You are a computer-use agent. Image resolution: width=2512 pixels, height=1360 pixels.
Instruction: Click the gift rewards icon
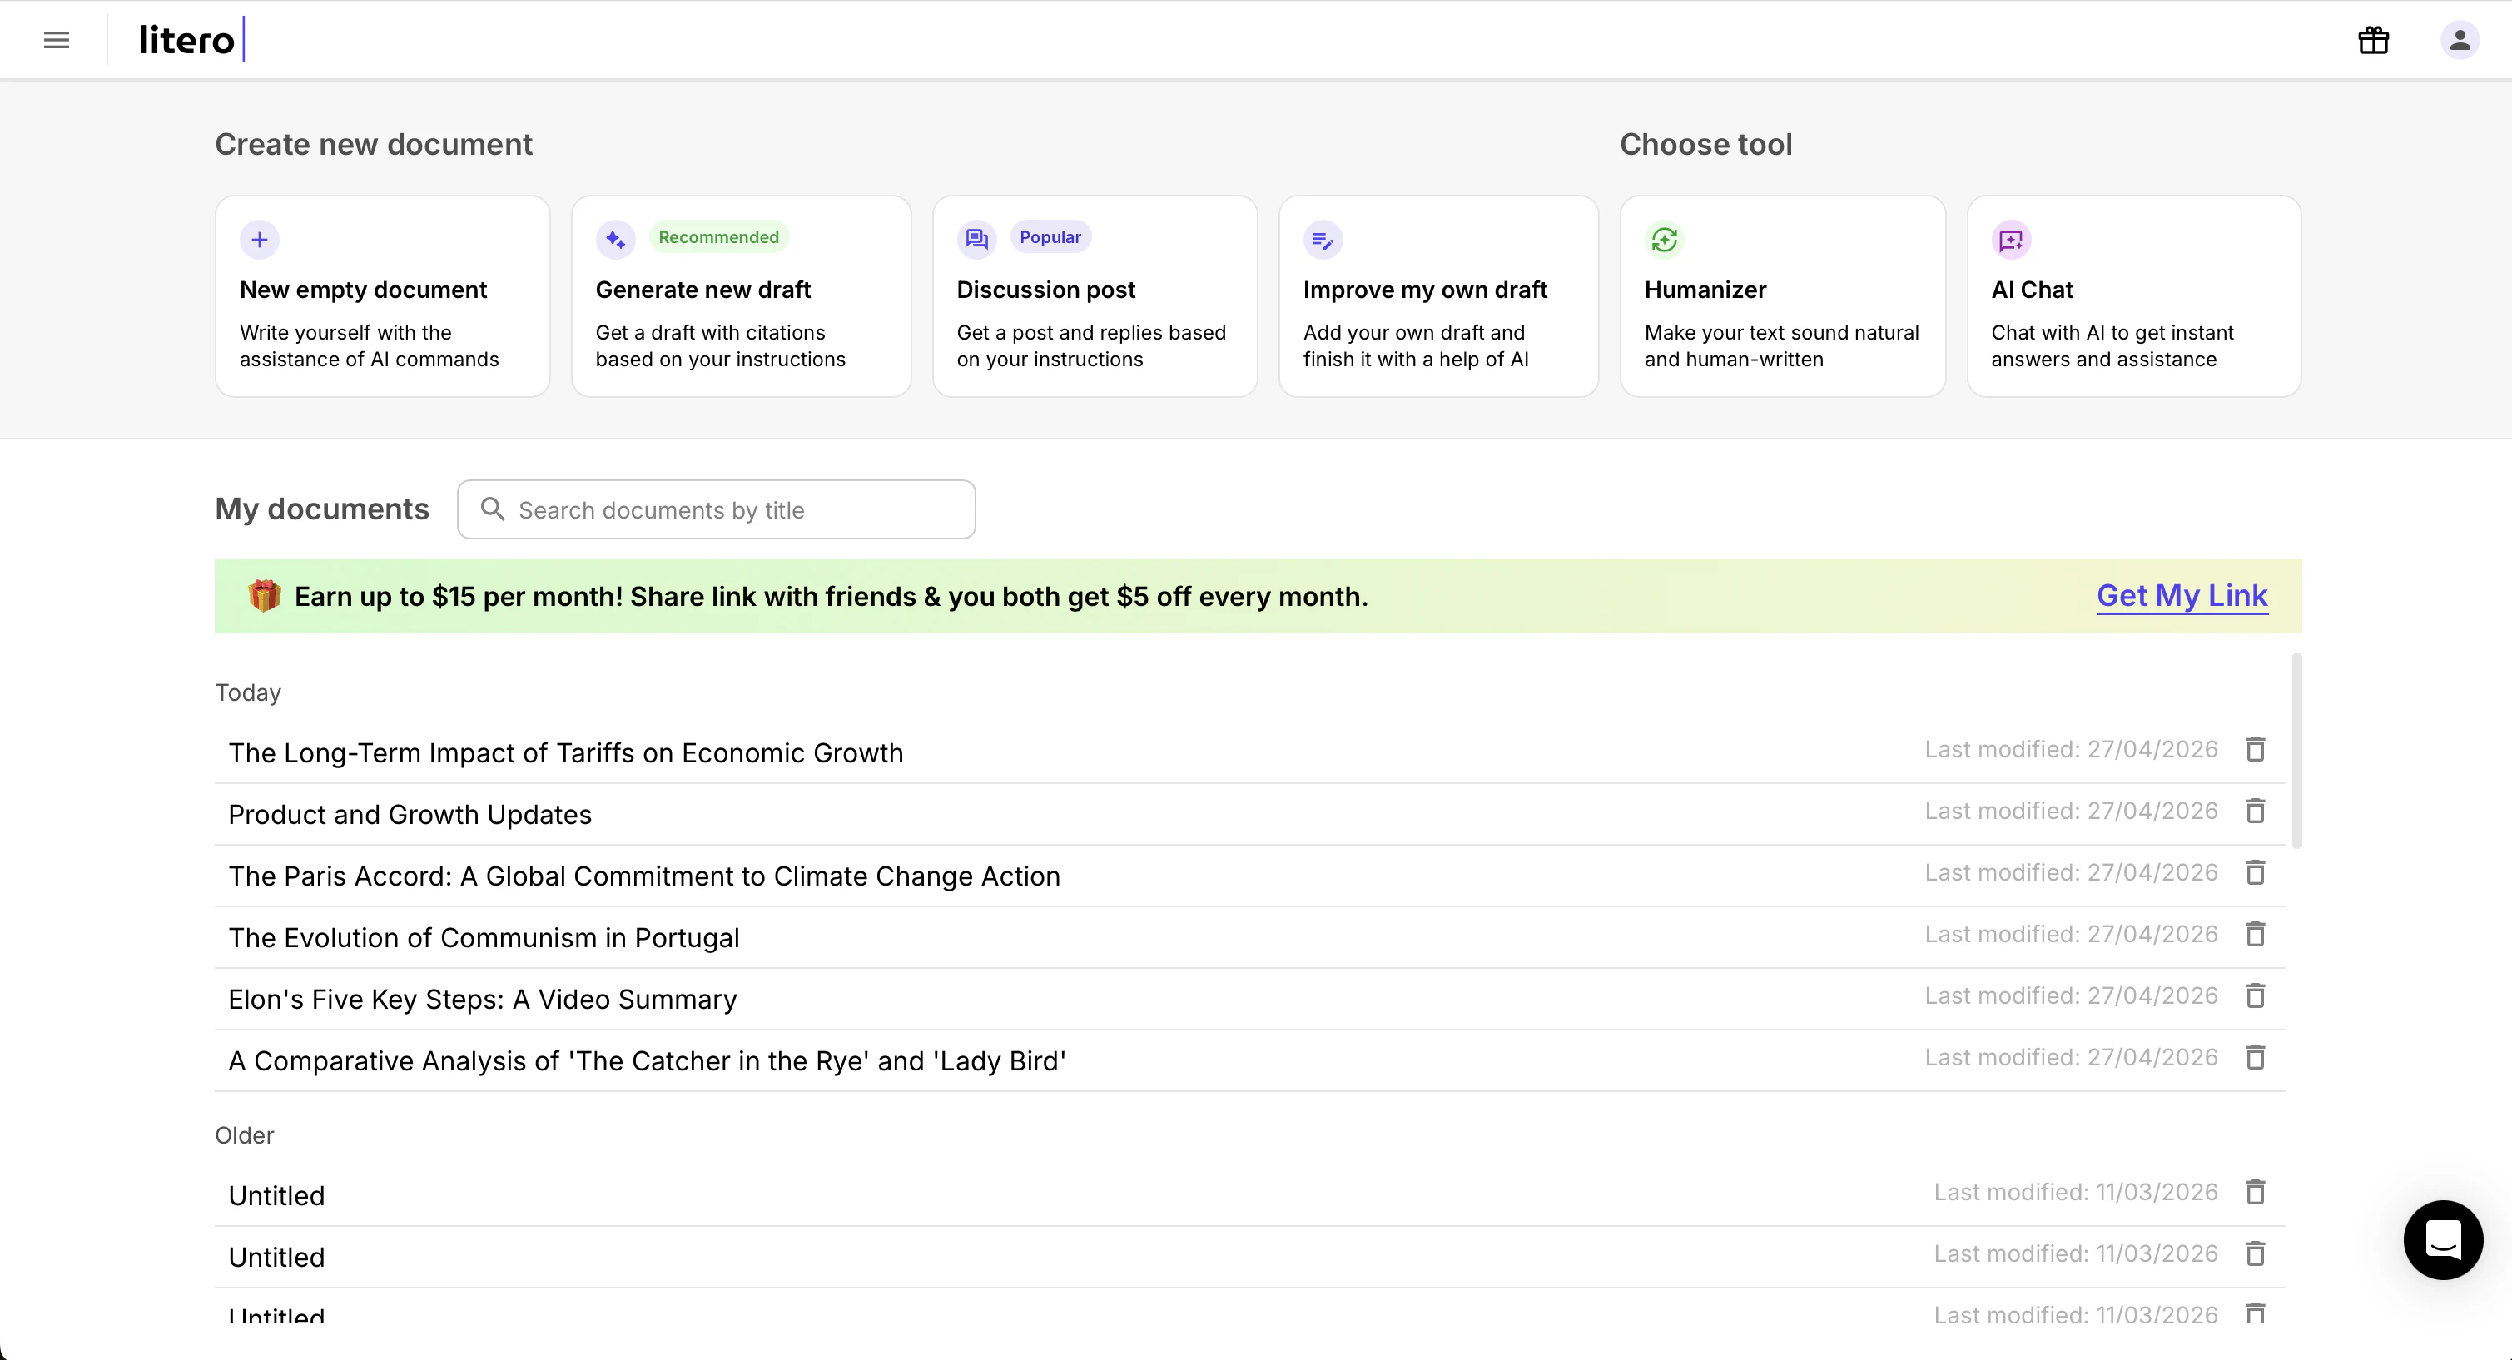click(2374, 39)
